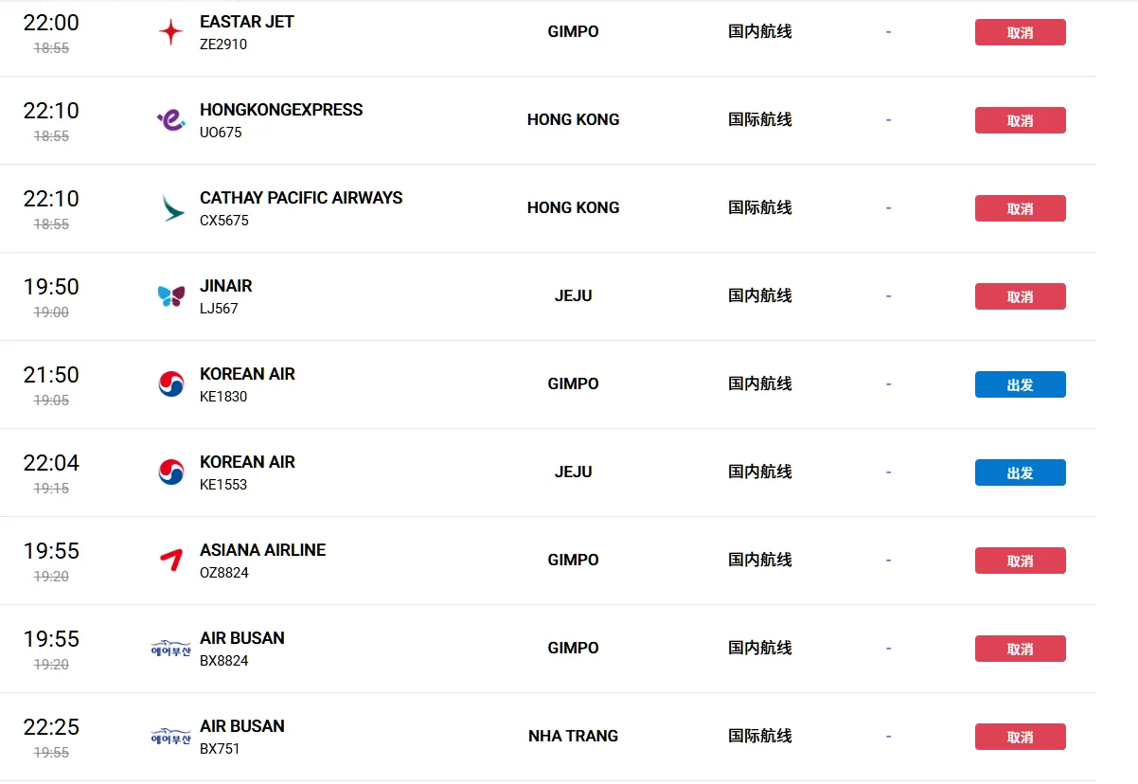Click the Air Busan logo for BX8824
Image resolution: width=1138 pixels, height=784 pixels.
(x=171, y=649)
